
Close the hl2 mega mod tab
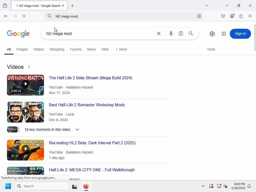63,5
